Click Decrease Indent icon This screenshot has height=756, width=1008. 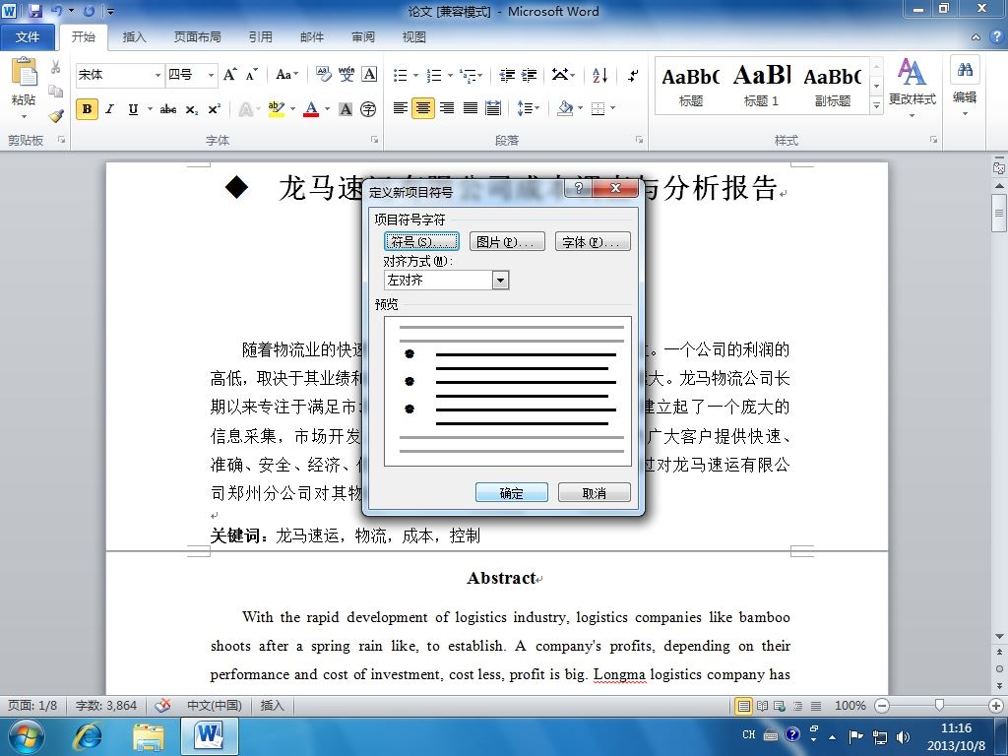tap(507, 75)
